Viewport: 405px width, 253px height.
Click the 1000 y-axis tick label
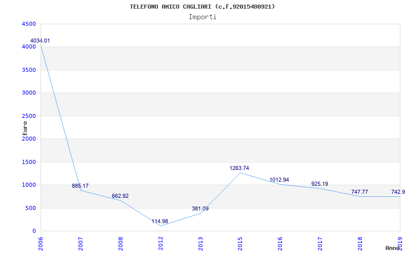pyautogui.click(x=28, y=185)
